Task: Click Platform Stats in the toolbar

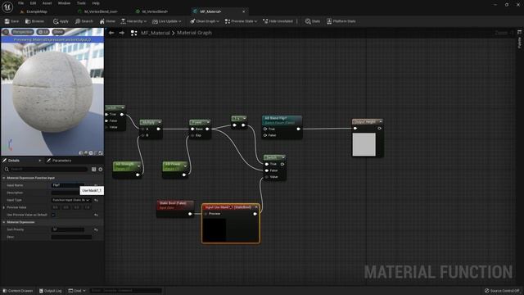Action: 341,21
